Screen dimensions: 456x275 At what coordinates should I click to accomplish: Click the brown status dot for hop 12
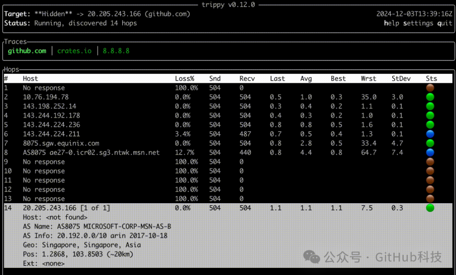click(430, 189)
